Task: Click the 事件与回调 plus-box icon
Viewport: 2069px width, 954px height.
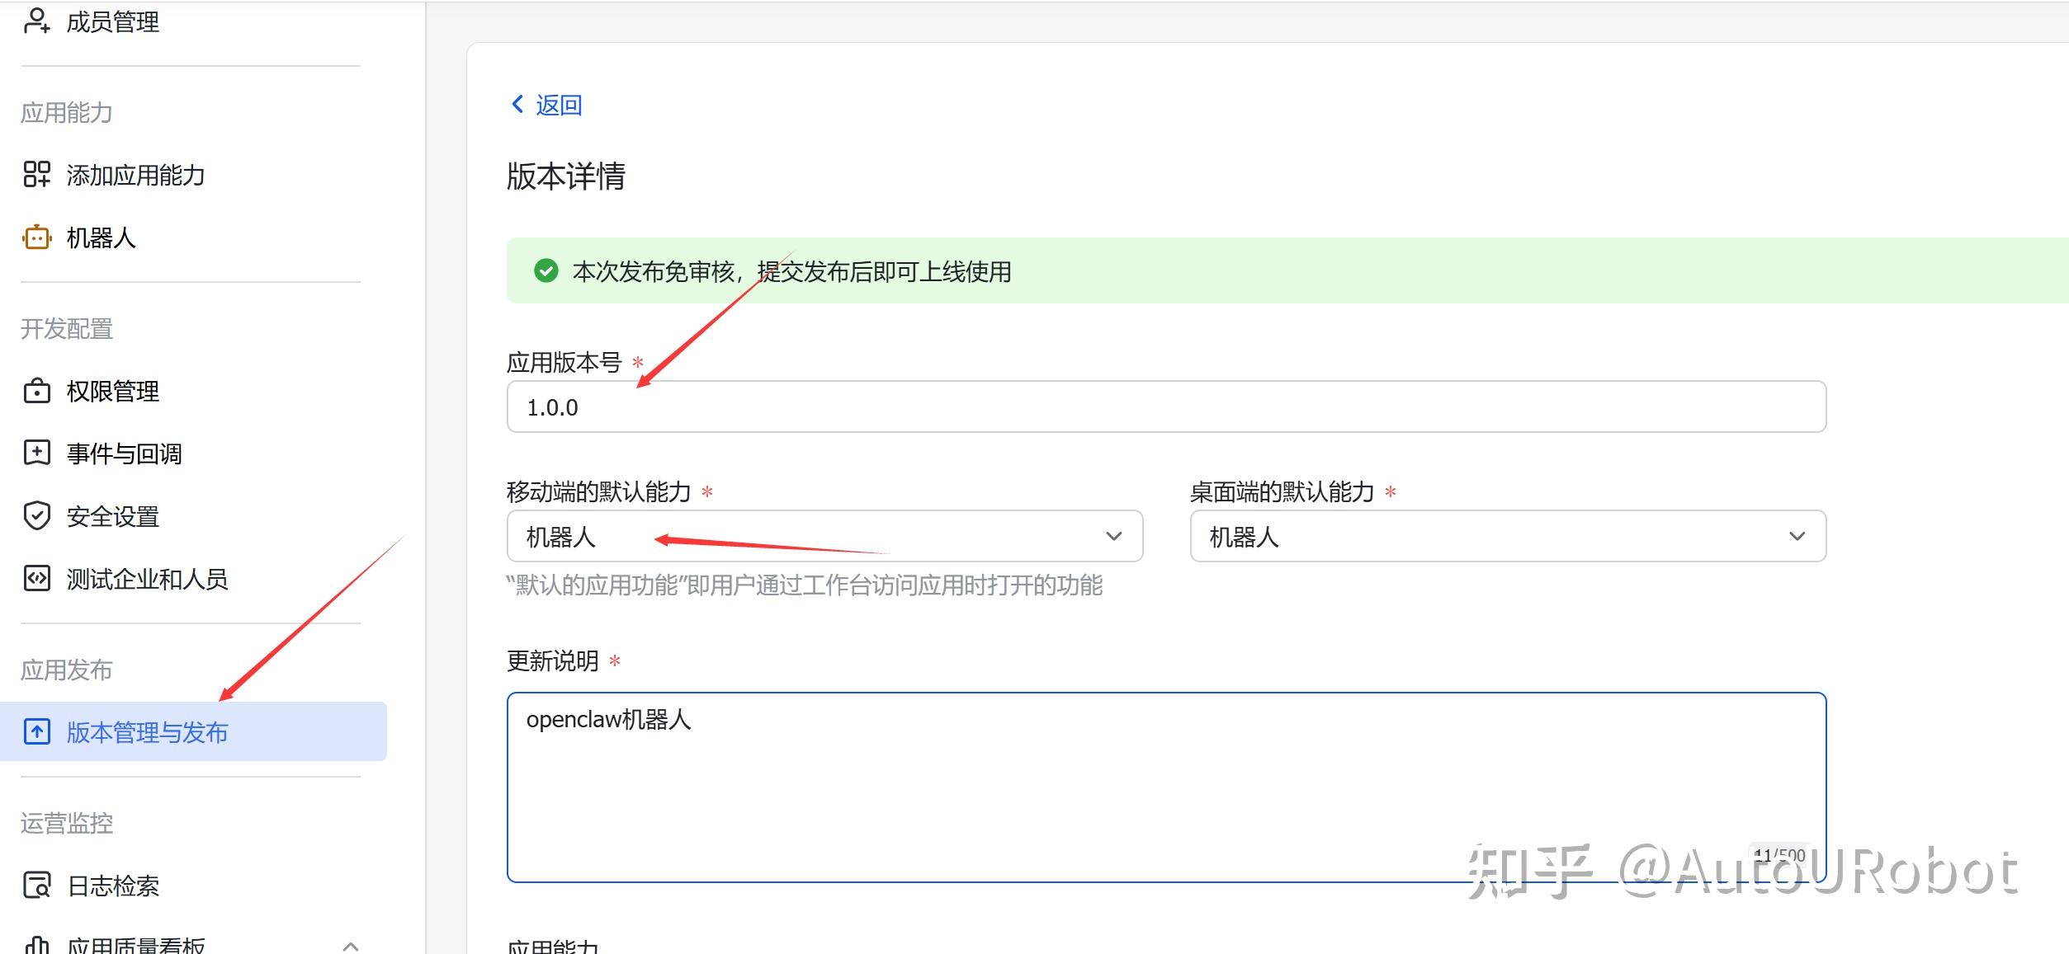Action: (36, 453)
